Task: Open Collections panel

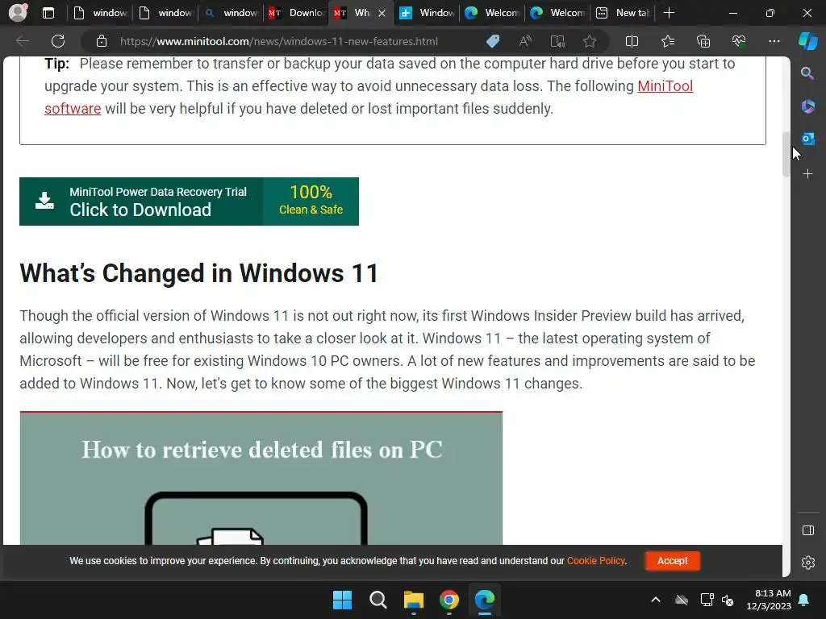Action: (x=703, y=41)
